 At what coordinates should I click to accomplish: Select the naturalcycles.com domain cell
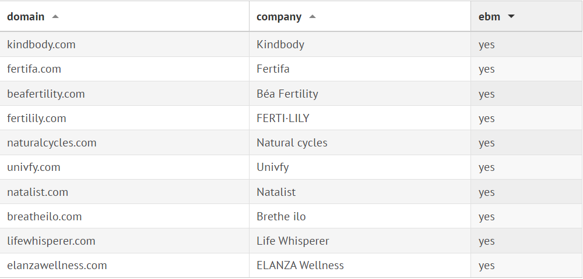tap(52, 143)
